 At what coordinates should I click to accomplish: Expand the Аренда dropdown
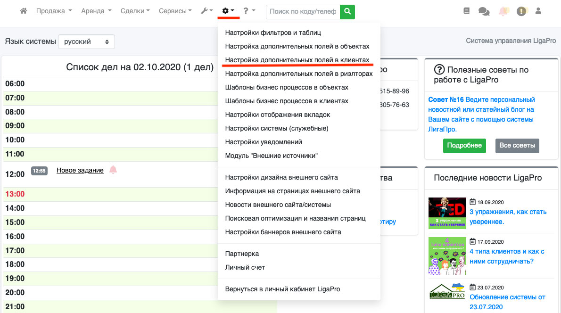click(96, 11)
